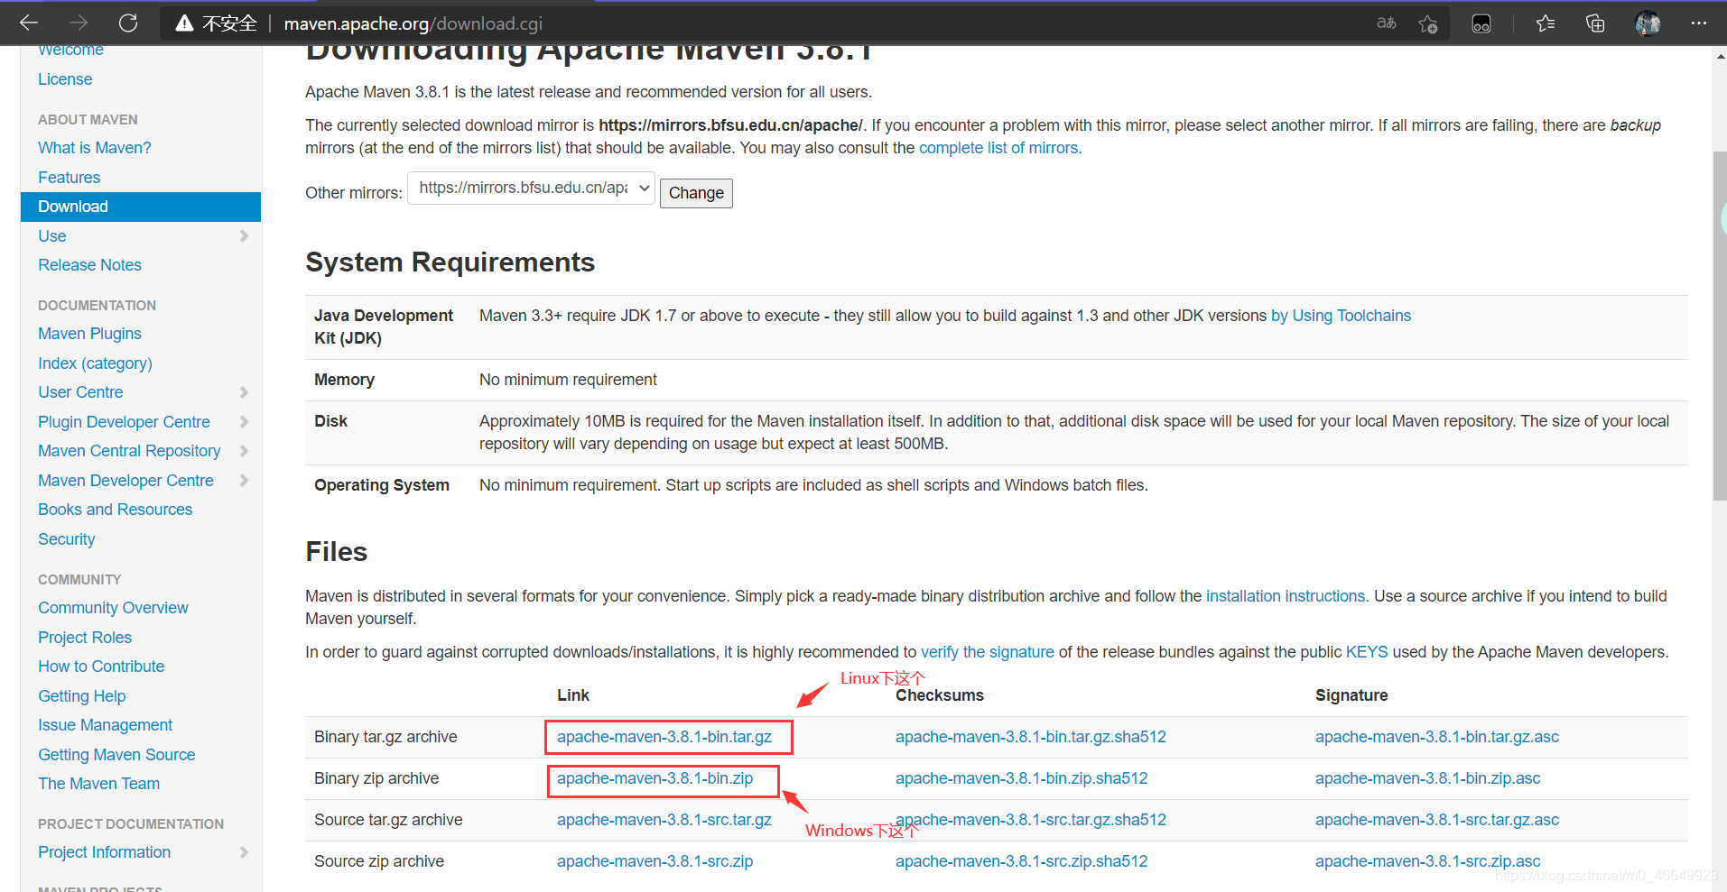This screenshot has height=892, width=1727.
Task: Open apache-maven-3.8.1-src.tar.gz.sha512 checksum
Action: click(1031, 820)
